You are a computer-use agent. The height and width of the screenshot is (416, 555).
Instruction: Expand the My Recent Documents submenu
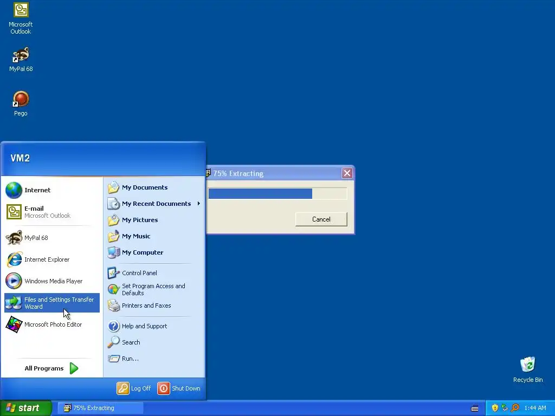[154, 204]
